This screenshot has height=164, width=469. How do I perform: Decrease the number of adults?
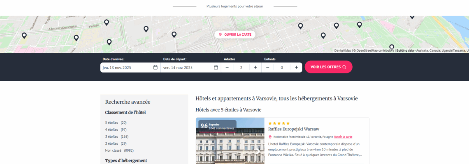227,67
